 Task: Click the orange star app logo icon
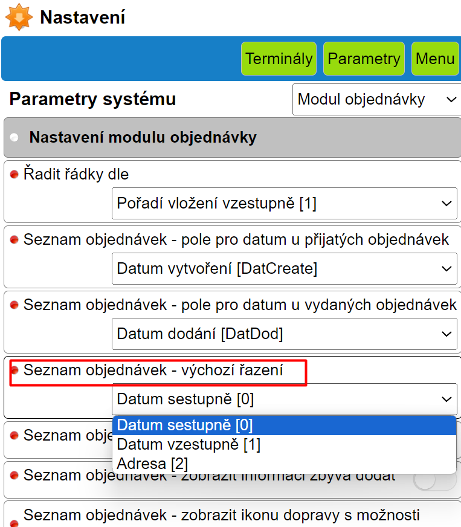[x=19, y=17]
